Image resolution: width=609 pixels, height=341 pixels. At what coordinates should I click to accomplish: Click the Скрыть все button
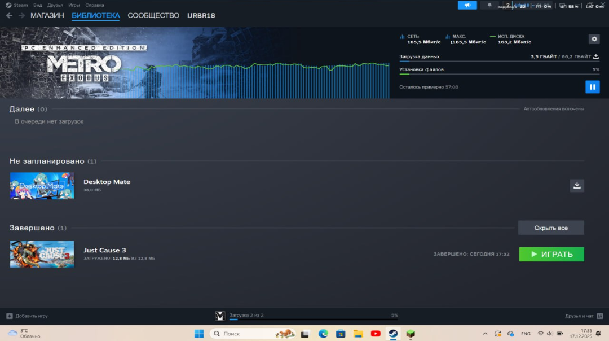tap(551, 228)
